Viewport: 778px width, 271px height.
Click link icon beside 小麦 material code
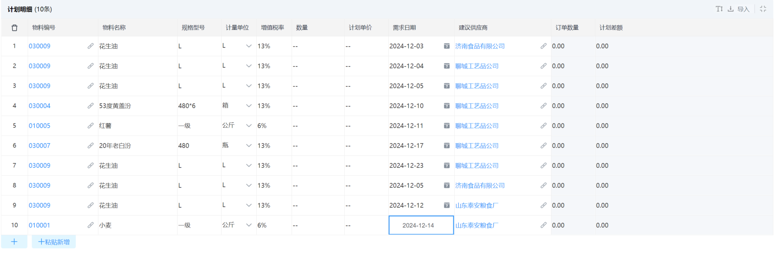coord(91,225)
